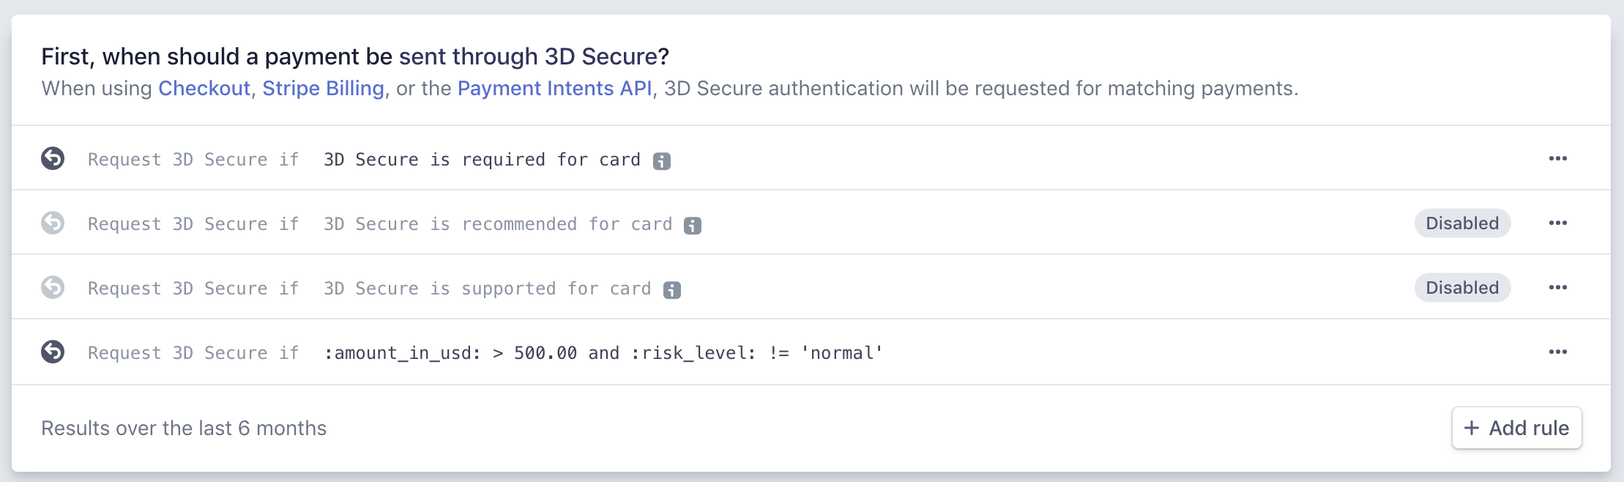Screen dimensions: 1624x482
Task: Click the Add rule button
Action: pos(1516,428)
